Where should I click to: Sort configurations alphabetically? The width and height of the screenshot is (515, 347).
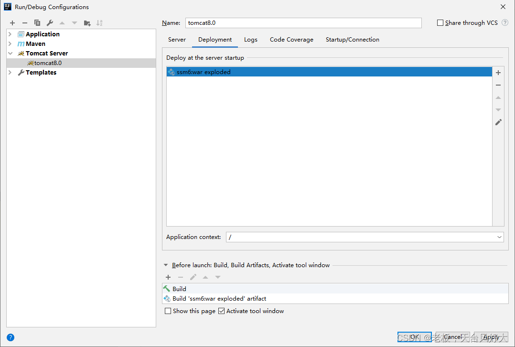point(99,23)
